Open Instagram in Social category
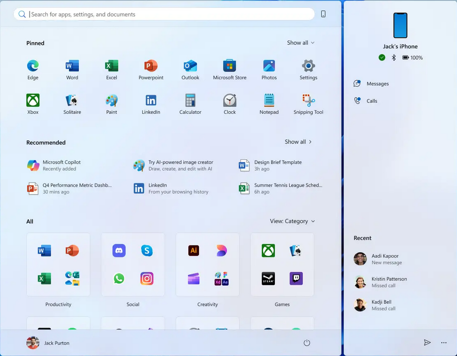The height and width of the screenshot is (356, 457). pyautogui.click(x=147, y=279)
